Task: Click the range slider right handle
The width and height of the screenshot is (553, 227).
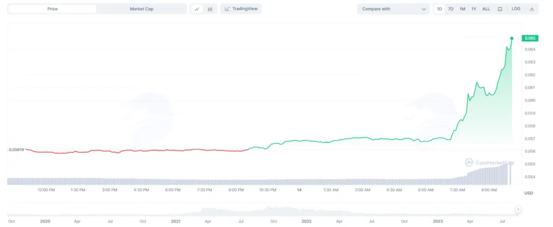Action: click(x=518, y=209)
